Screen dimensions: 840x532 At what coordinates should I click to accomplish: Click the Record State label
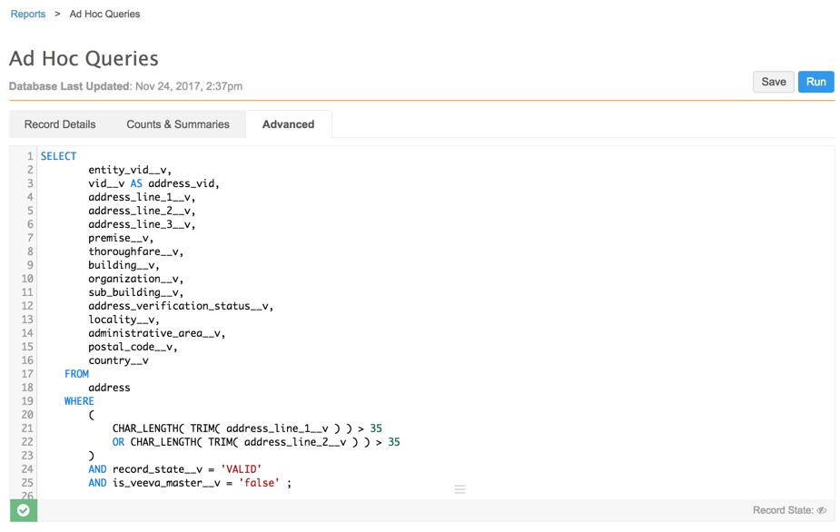[x=782, y=510]
